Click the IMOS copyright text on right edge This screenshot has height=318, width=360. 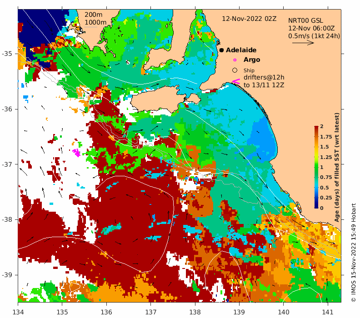coord(354,253)
